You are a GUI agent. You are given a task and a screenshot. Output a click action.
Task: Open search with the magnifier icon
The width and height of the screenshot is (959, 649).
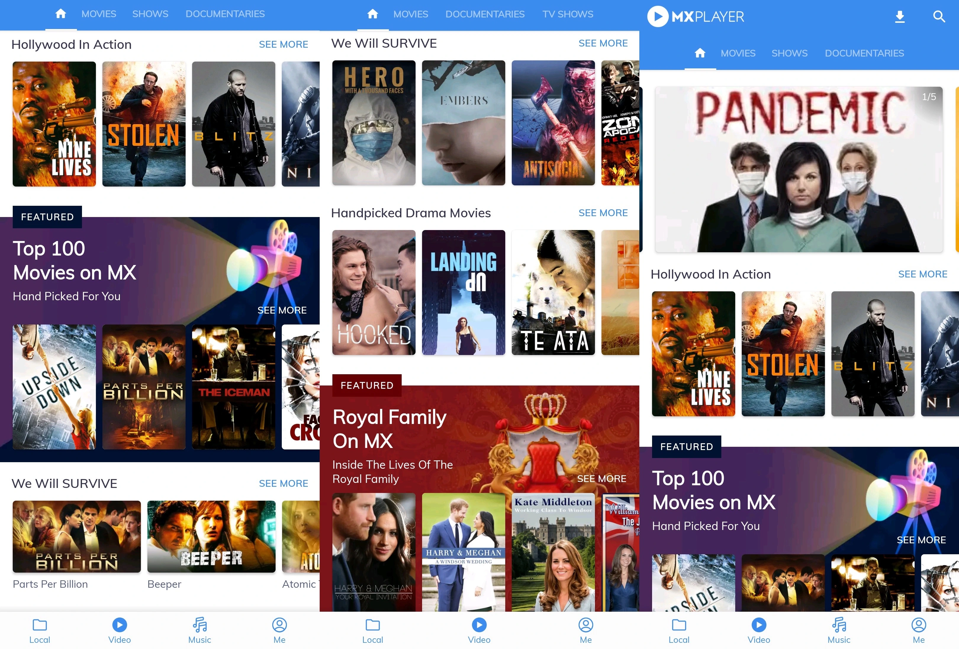pos(939,17)
